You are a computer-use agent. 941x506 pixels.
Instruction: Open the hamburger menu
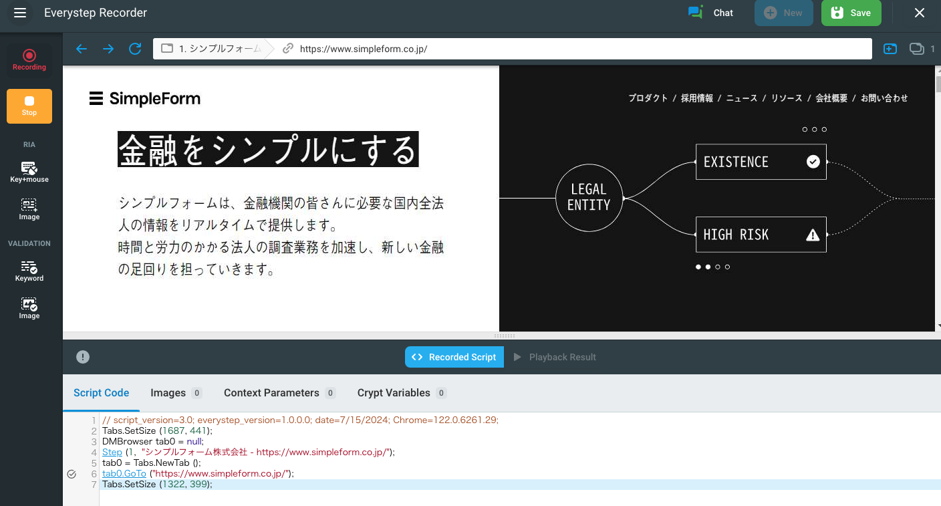point(20,13)
